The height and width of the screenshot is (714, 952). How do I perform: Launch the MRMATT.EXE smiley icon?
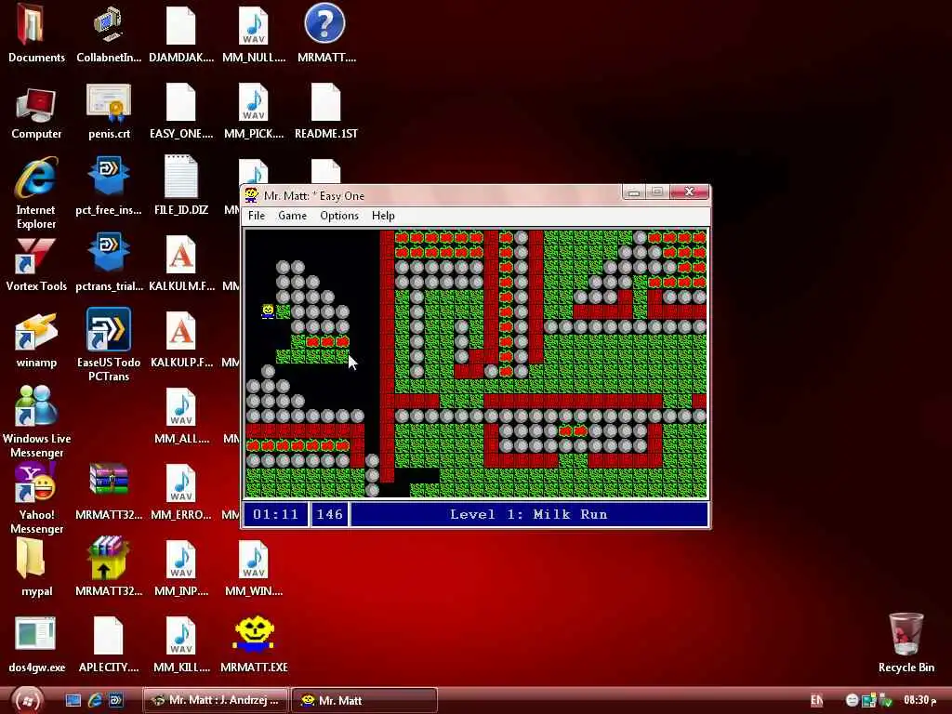click(x=254, y=645)
